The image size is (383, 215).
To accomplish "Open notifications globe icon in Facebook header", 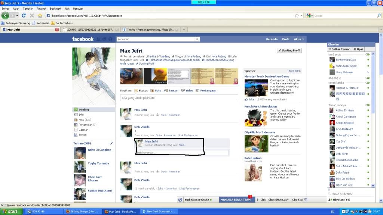I will 110,39.
